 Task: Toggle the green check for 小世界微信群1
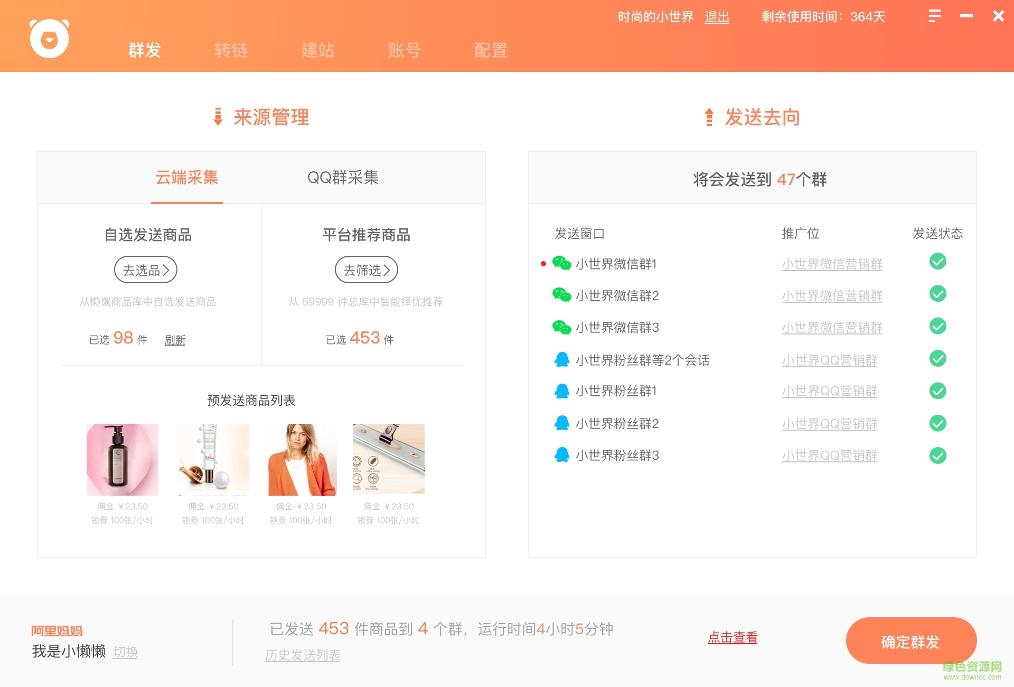[938, 261]
